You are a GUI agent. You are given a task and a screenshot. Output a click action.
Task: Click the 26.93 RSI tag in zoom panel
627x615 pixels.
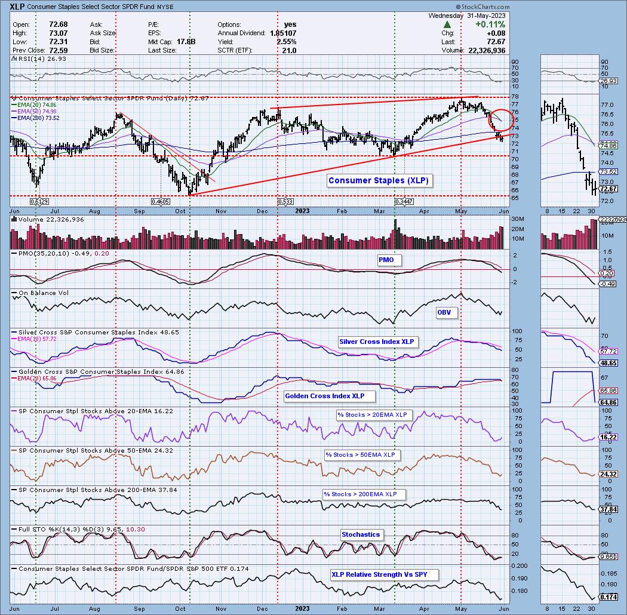pyautogui.click(x=608, y=81)
